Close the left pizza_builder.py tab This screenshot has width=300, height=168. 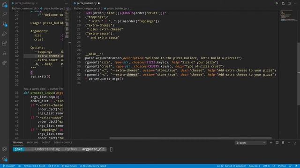[37, 3]
